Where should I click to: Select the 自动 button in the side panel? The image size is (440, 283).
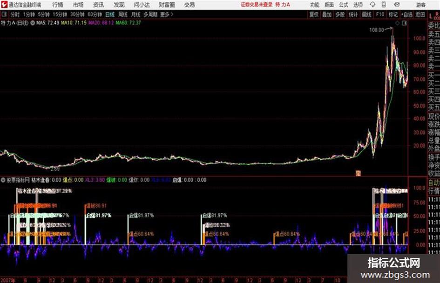tap(434, 183)
